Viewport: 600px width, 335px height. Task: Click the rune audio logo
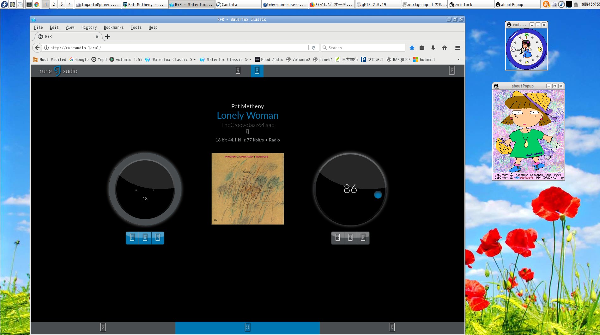(x=58, y=71)
